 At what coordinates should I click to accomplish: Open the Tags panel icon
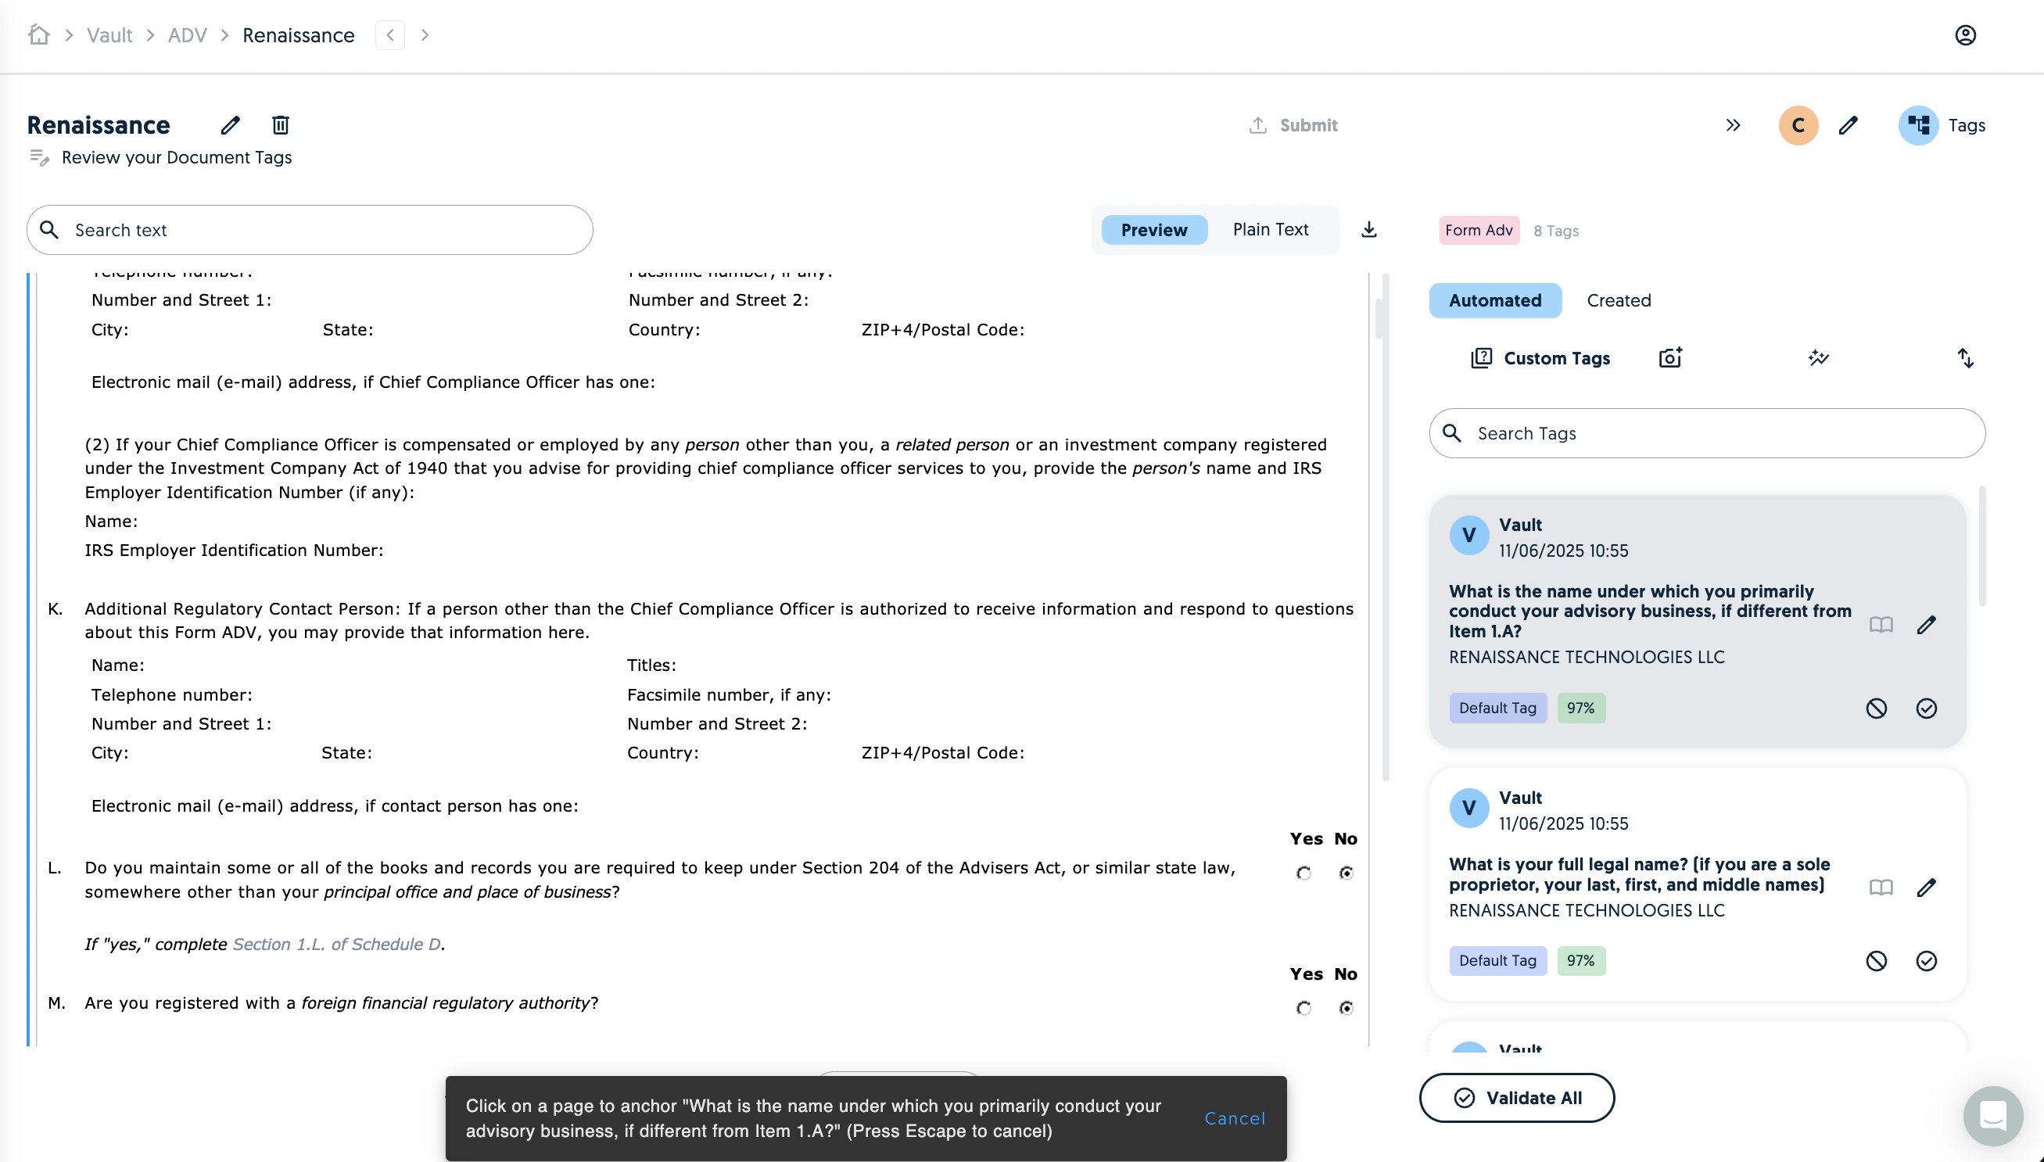pos(1918,125)
